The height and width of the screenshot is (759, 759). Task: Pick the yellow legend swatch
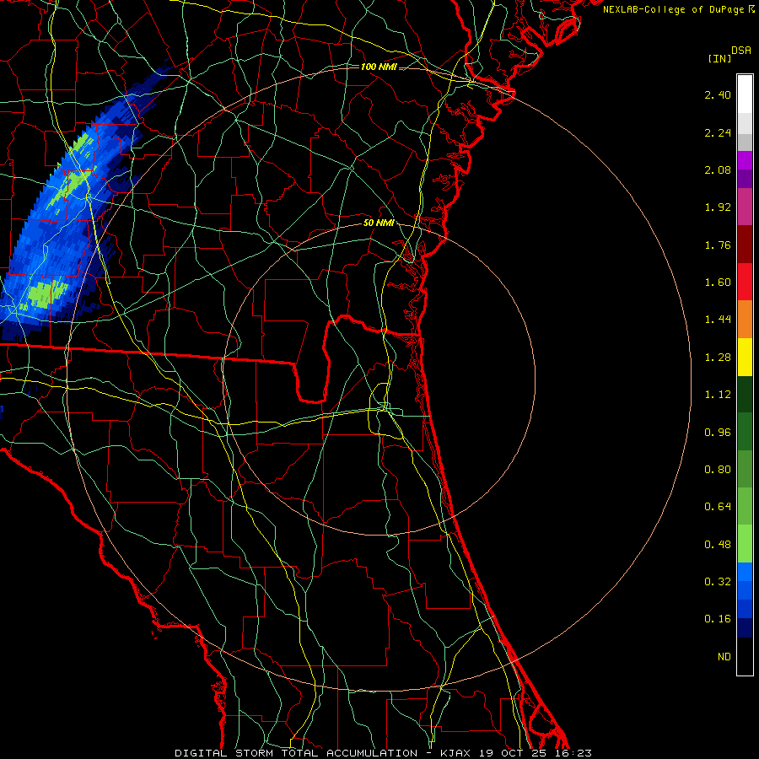click(x=745, y=357)
